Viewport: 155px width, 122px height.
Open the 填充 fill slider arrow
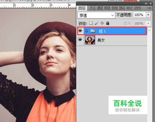[x=148, y=23]
